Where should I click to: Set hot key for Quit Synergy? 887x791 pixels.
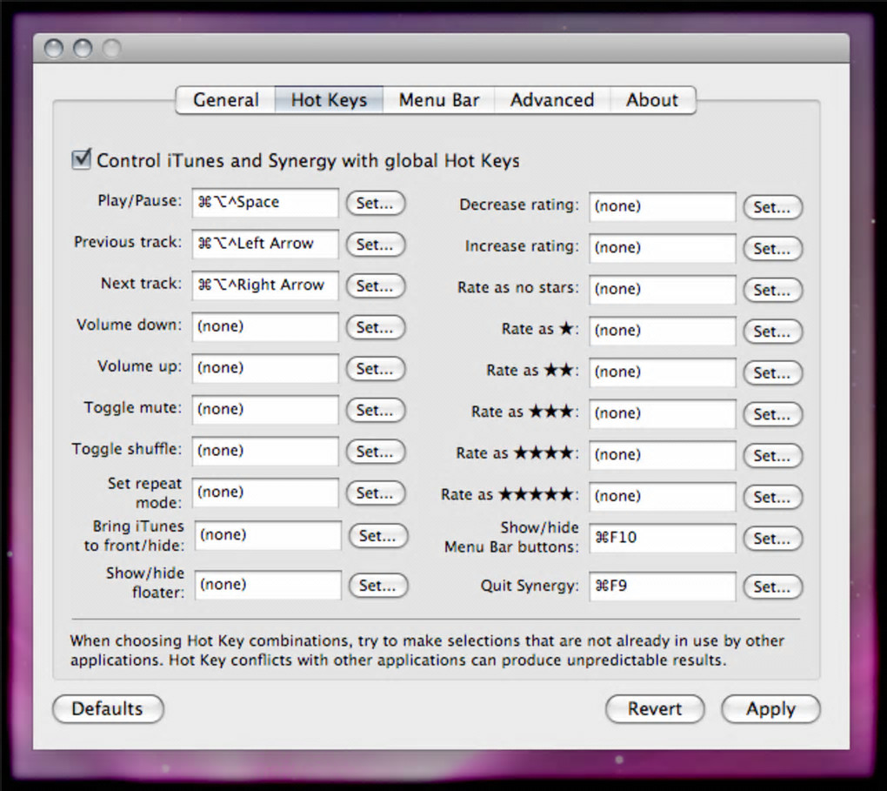coord(773,587)
